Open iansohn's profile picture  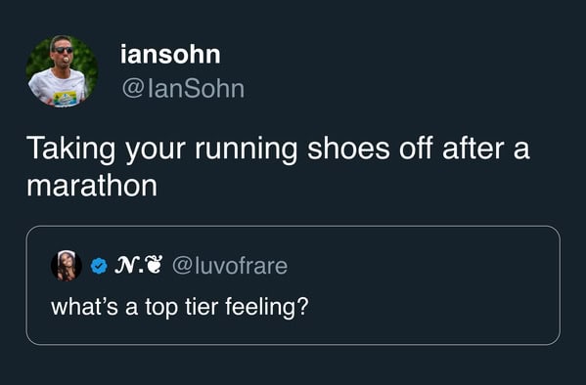[x=62, y=71]
